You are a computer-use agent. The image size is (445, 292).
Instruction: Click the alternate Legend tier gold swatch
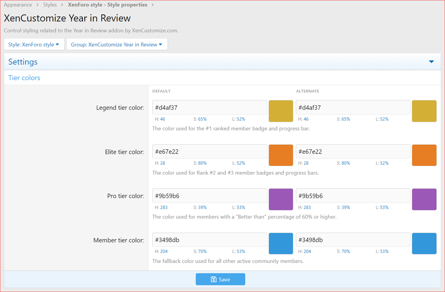424,111
